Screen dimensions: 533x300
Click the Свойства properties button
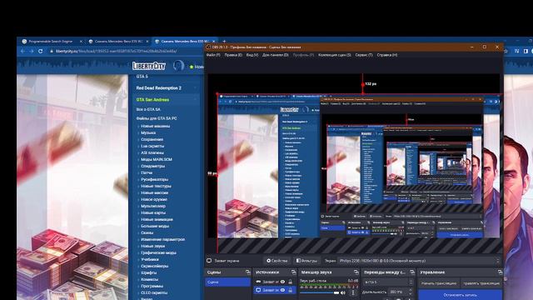coord(277,261)
